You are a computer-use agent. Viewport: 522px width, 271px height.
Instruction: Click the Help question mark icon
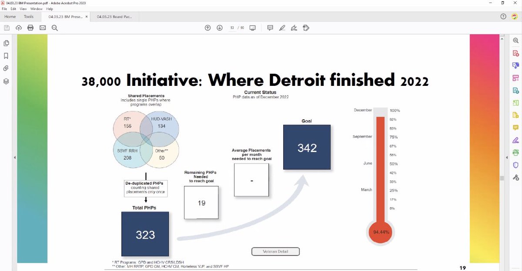coord(503,16)
